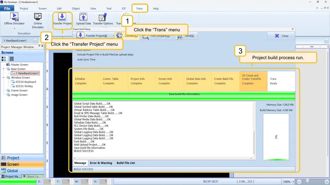Click the H height spinner field

pos(104,181)
